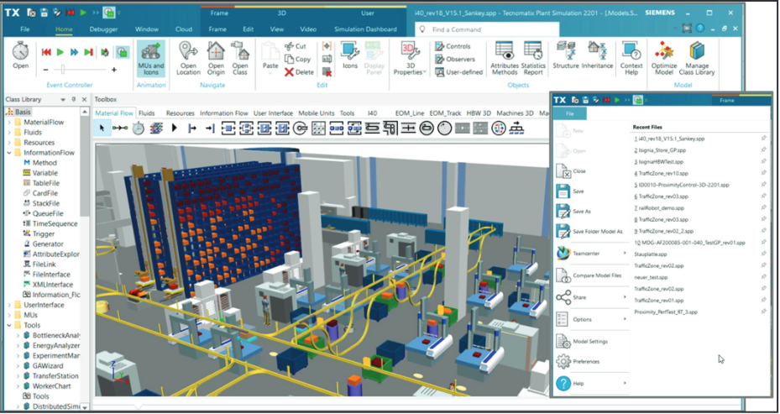The image size is (780, 414).
Task: Open Manage Class Library
Action: [x=696, y=60]
